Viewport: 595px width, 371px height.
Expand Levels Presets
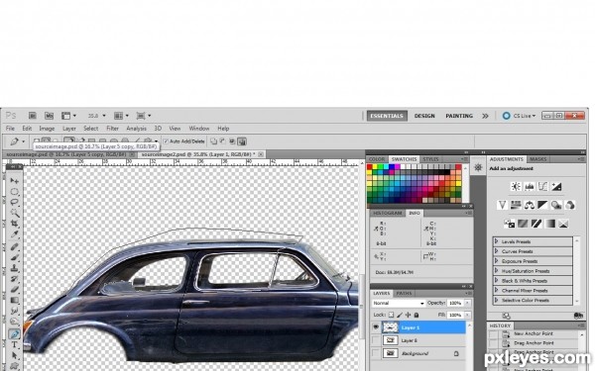(x=497, y=241)
